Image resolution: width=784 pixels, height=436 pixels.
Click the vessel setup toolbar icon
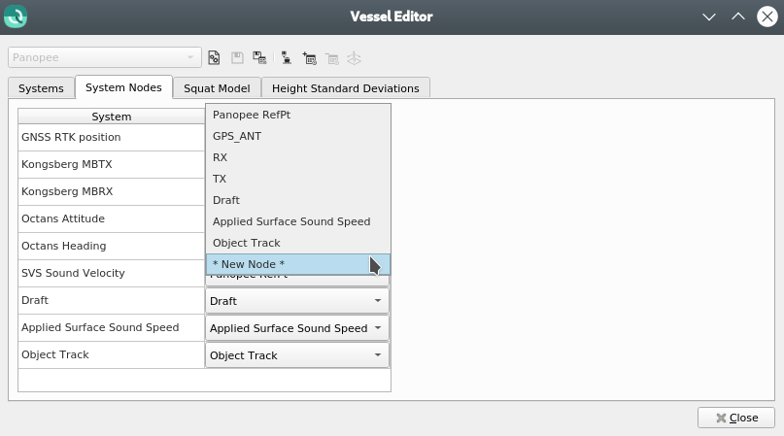tap(287, 58)
